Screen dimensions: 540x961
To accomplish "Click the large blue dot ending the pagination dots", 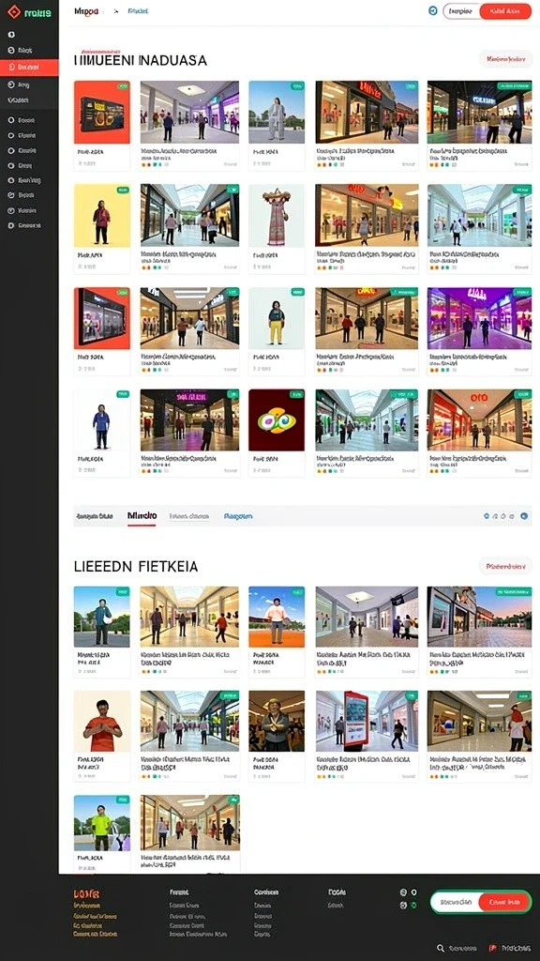I will 524,516.
